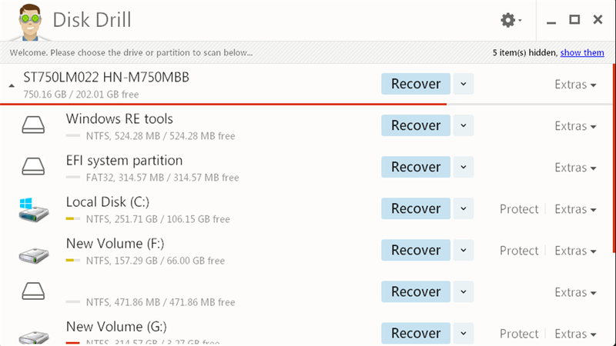Open Extras menu for ST750LM022 drive
616x346 pixels.
575,85
